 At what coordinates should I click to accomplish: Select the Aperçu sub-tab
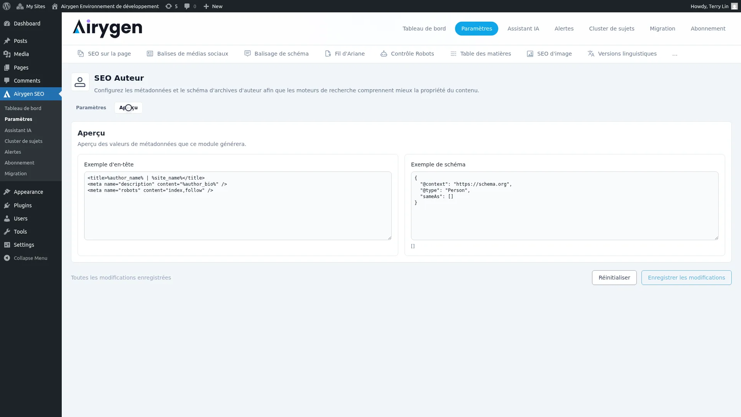tap(129, 108)
